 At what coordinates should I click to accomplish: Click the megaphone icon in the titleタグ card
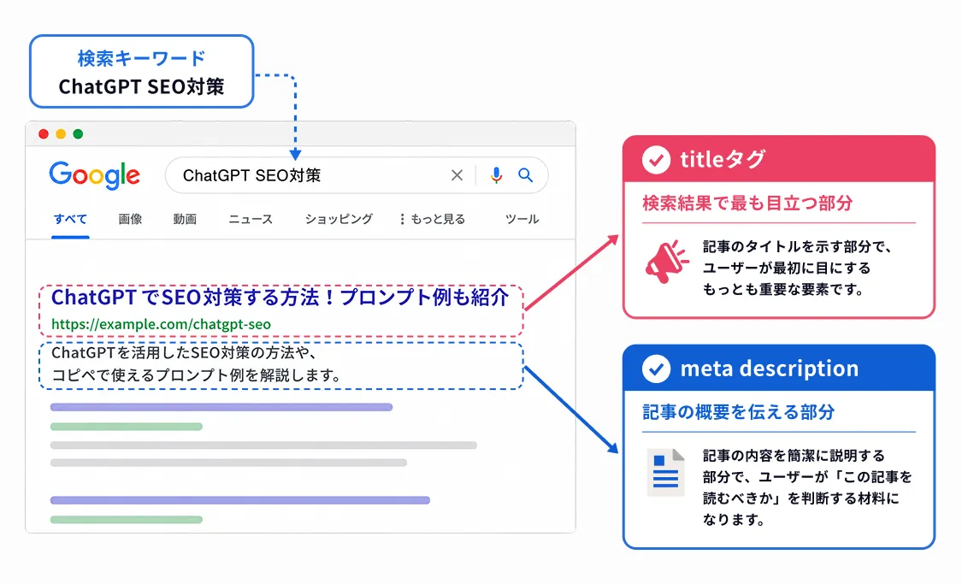[667, 262]
